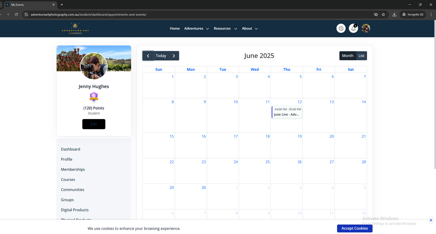Image resolution: width=436 pixels, height=234 pixels.
Task: Go to previous month arrow
Action: coord(148,56)
